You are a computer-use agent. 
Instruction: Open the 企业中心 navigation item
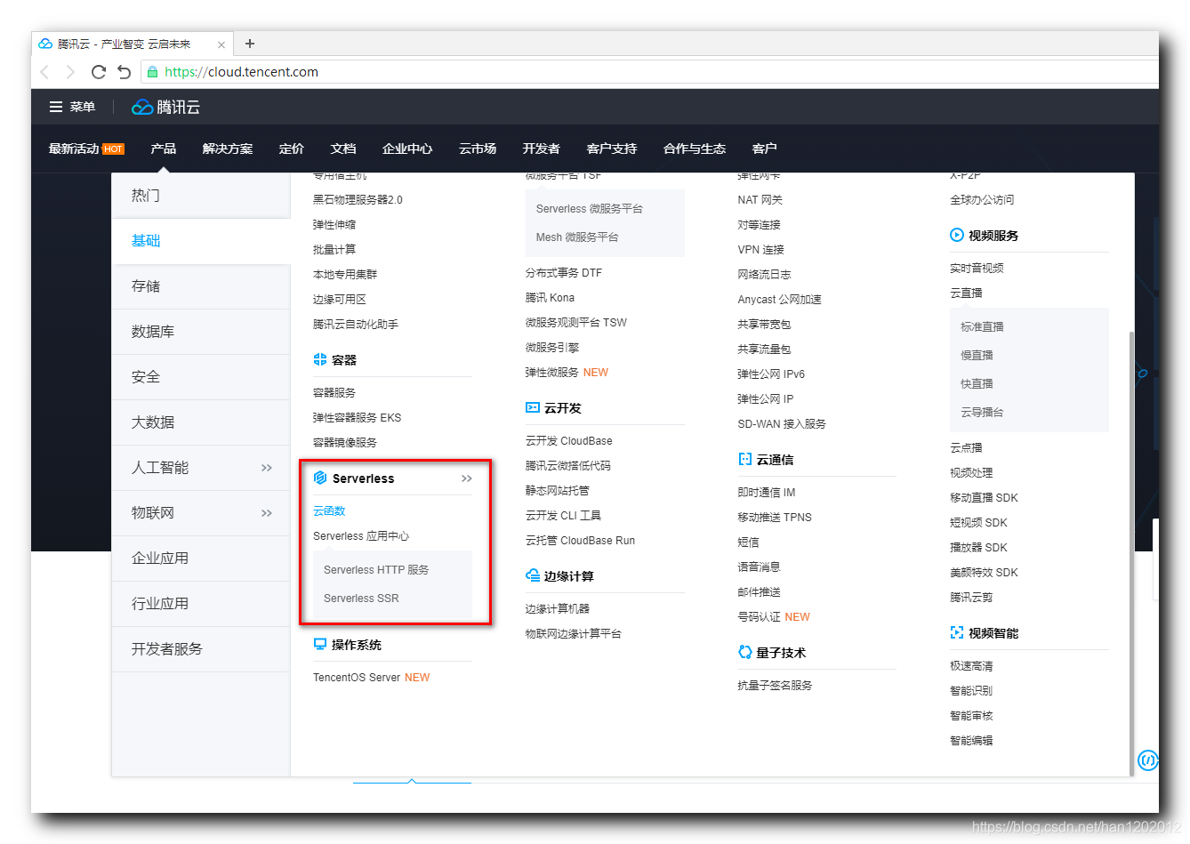[407, 149]
